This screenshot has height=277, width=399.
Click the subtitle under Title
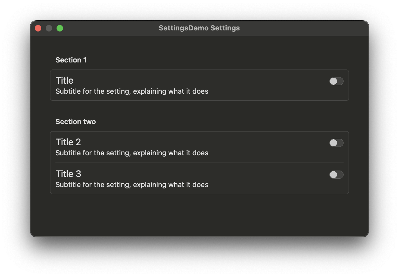pyautogui.click(x=132, y=91)
